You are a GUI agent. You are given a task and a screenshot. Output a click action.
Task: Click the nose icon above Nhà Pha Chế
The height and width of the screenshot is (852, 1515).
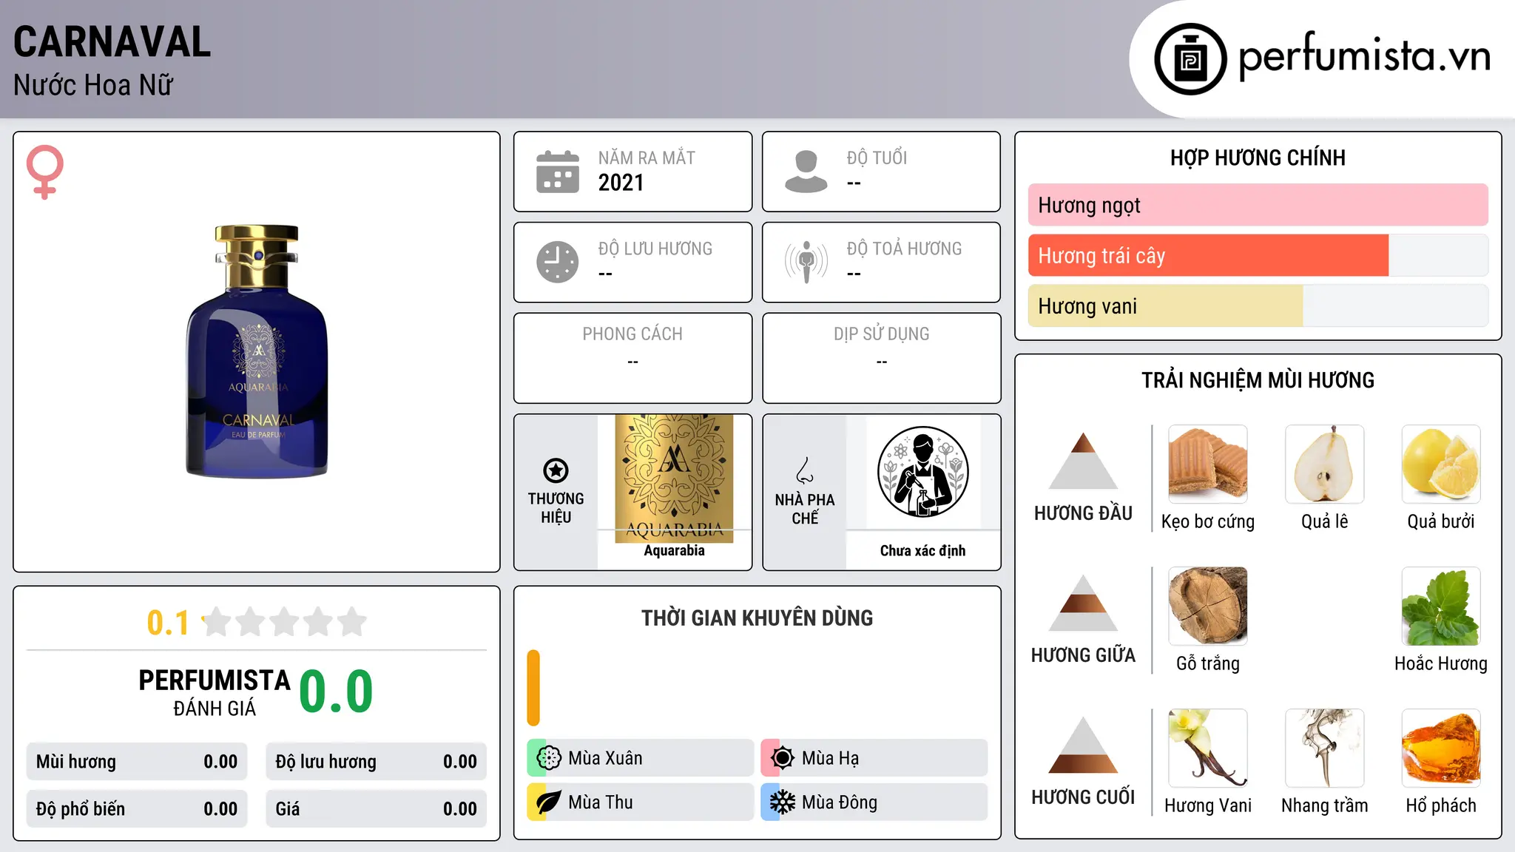805,470
